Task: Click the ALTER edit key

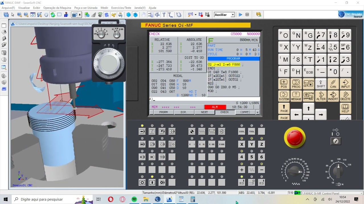Action: pyautogui.click(x=321, y=96)
